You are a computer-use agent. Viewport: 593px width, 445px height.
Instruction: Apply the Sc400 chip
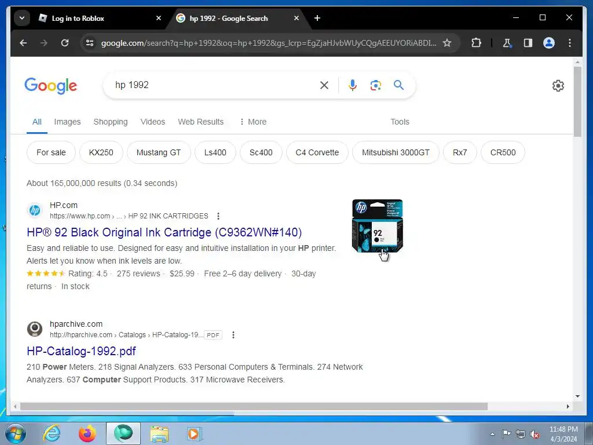point(261,152)
